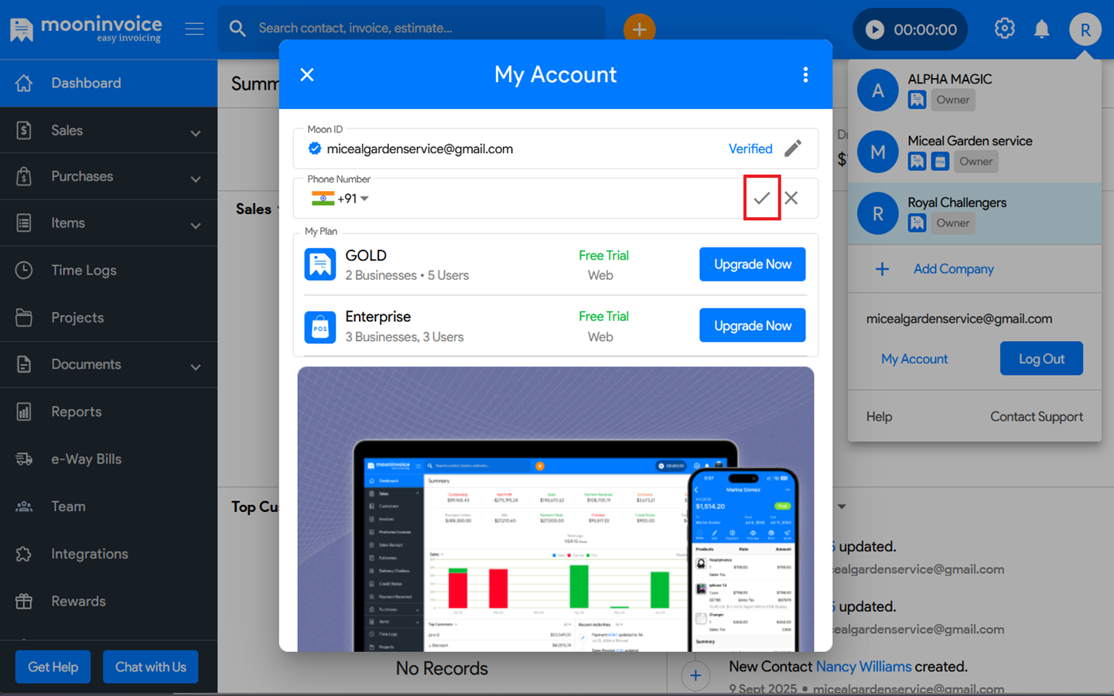The image size is (1114, 696).
Task: Click the orange plus quick-add button
Action: click(639, 29)
